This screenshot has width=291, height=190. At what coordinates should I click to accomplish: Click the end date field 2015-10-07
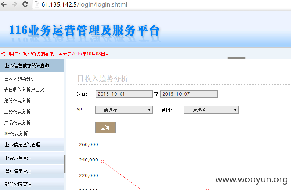(189, 94)
